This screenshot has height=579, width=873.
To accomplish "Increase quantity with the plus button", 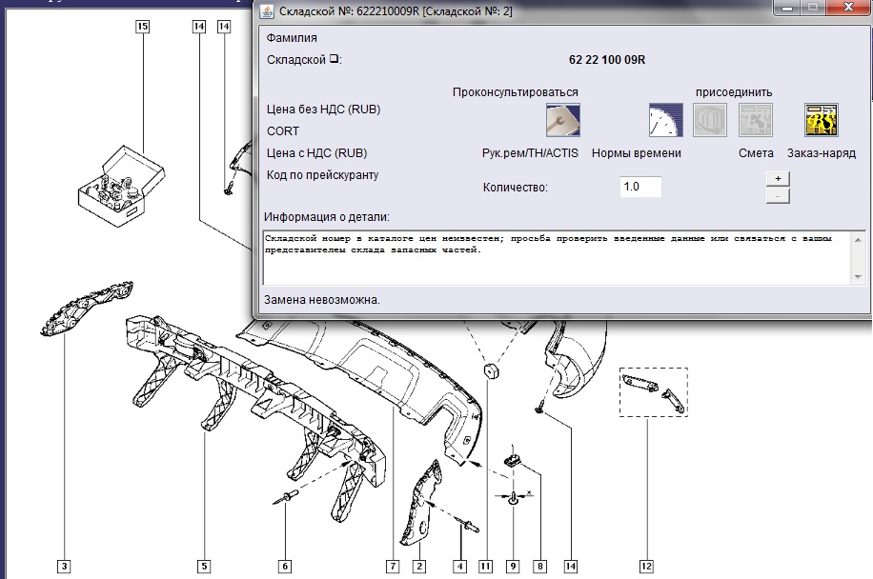I will click(x=778, y=178).
